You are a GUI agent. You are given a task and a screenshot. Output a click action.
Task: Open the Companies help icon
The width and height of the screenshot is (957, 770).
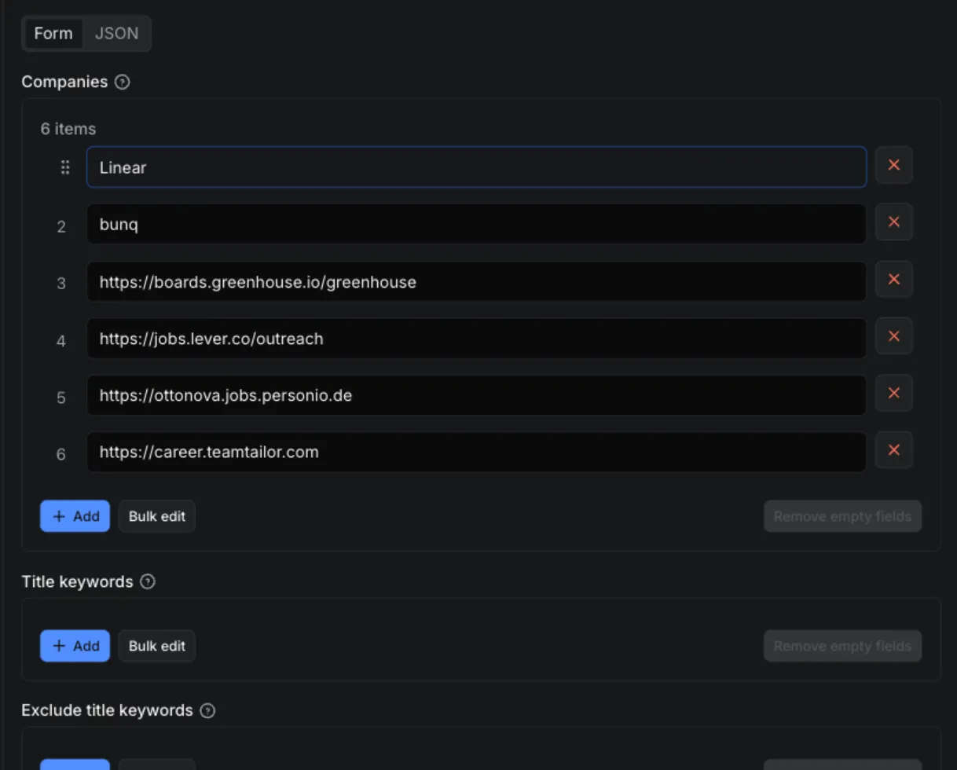[122, 82]
